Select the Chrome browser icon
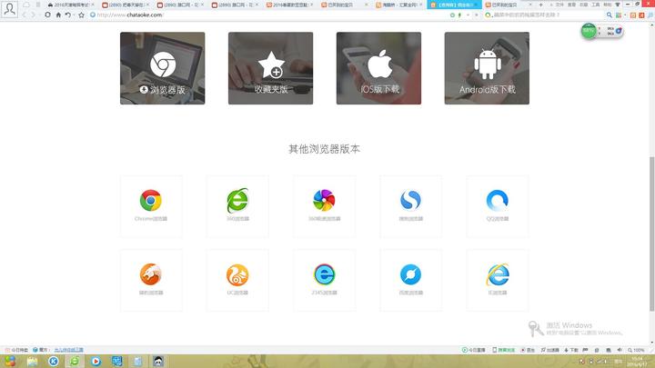The image size is (655, 368). (x=151, y=200)
